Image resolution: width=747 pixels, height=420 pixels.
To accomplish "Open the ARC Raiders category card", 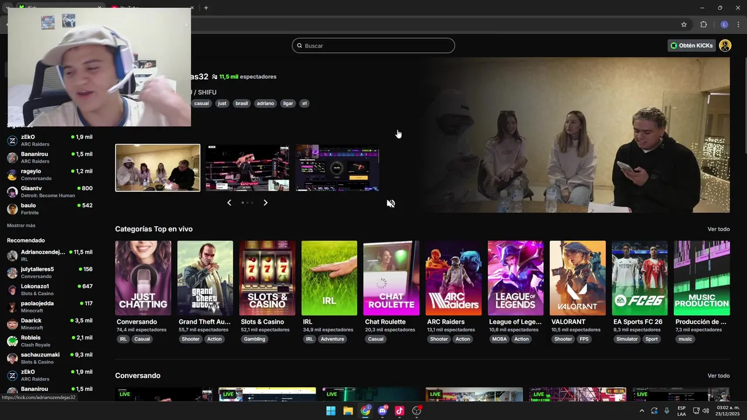I will pos(453,278).
